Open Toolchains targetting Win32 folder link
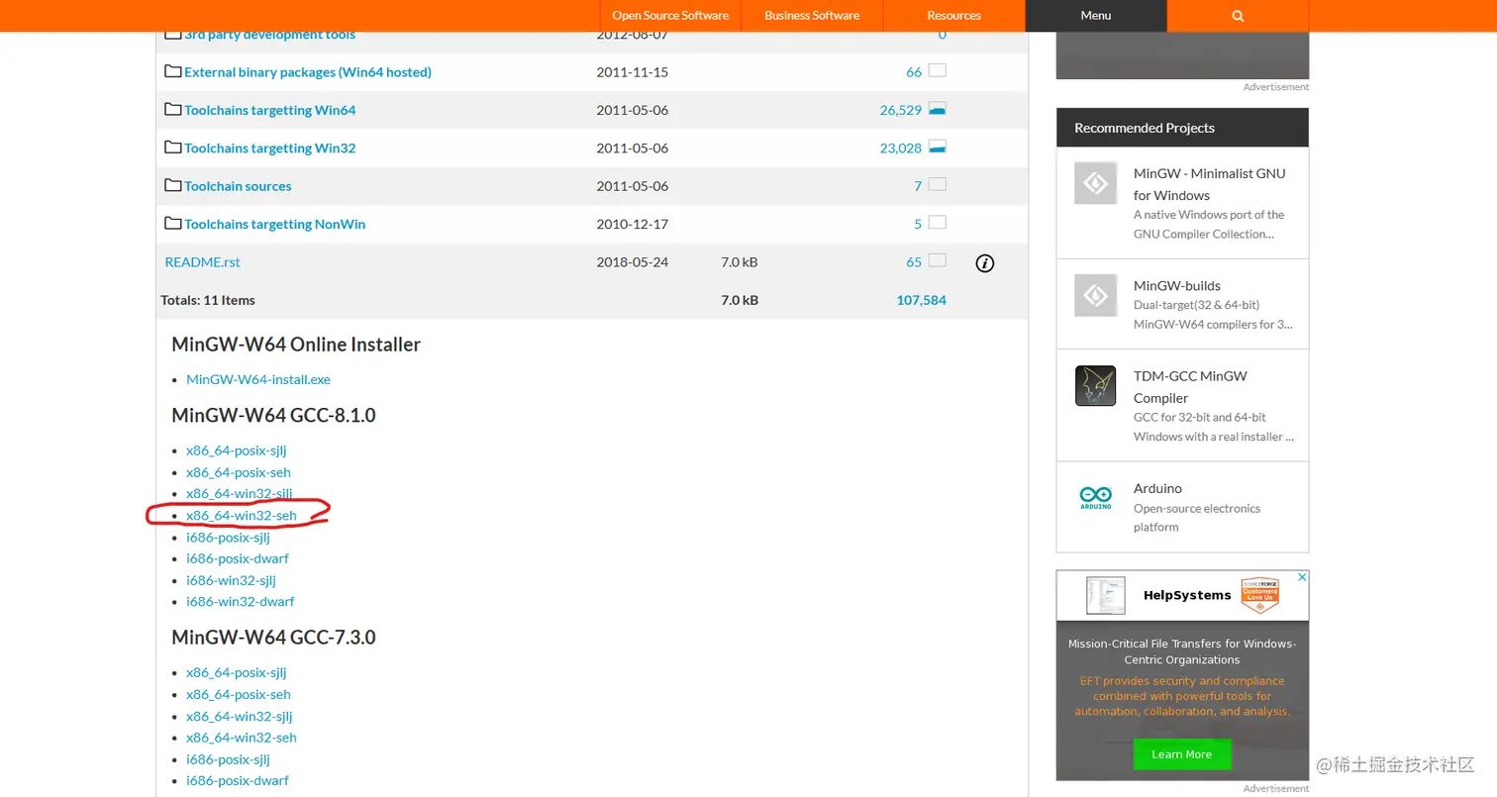Screen dimensions: 1497x797 pos(269,148)
